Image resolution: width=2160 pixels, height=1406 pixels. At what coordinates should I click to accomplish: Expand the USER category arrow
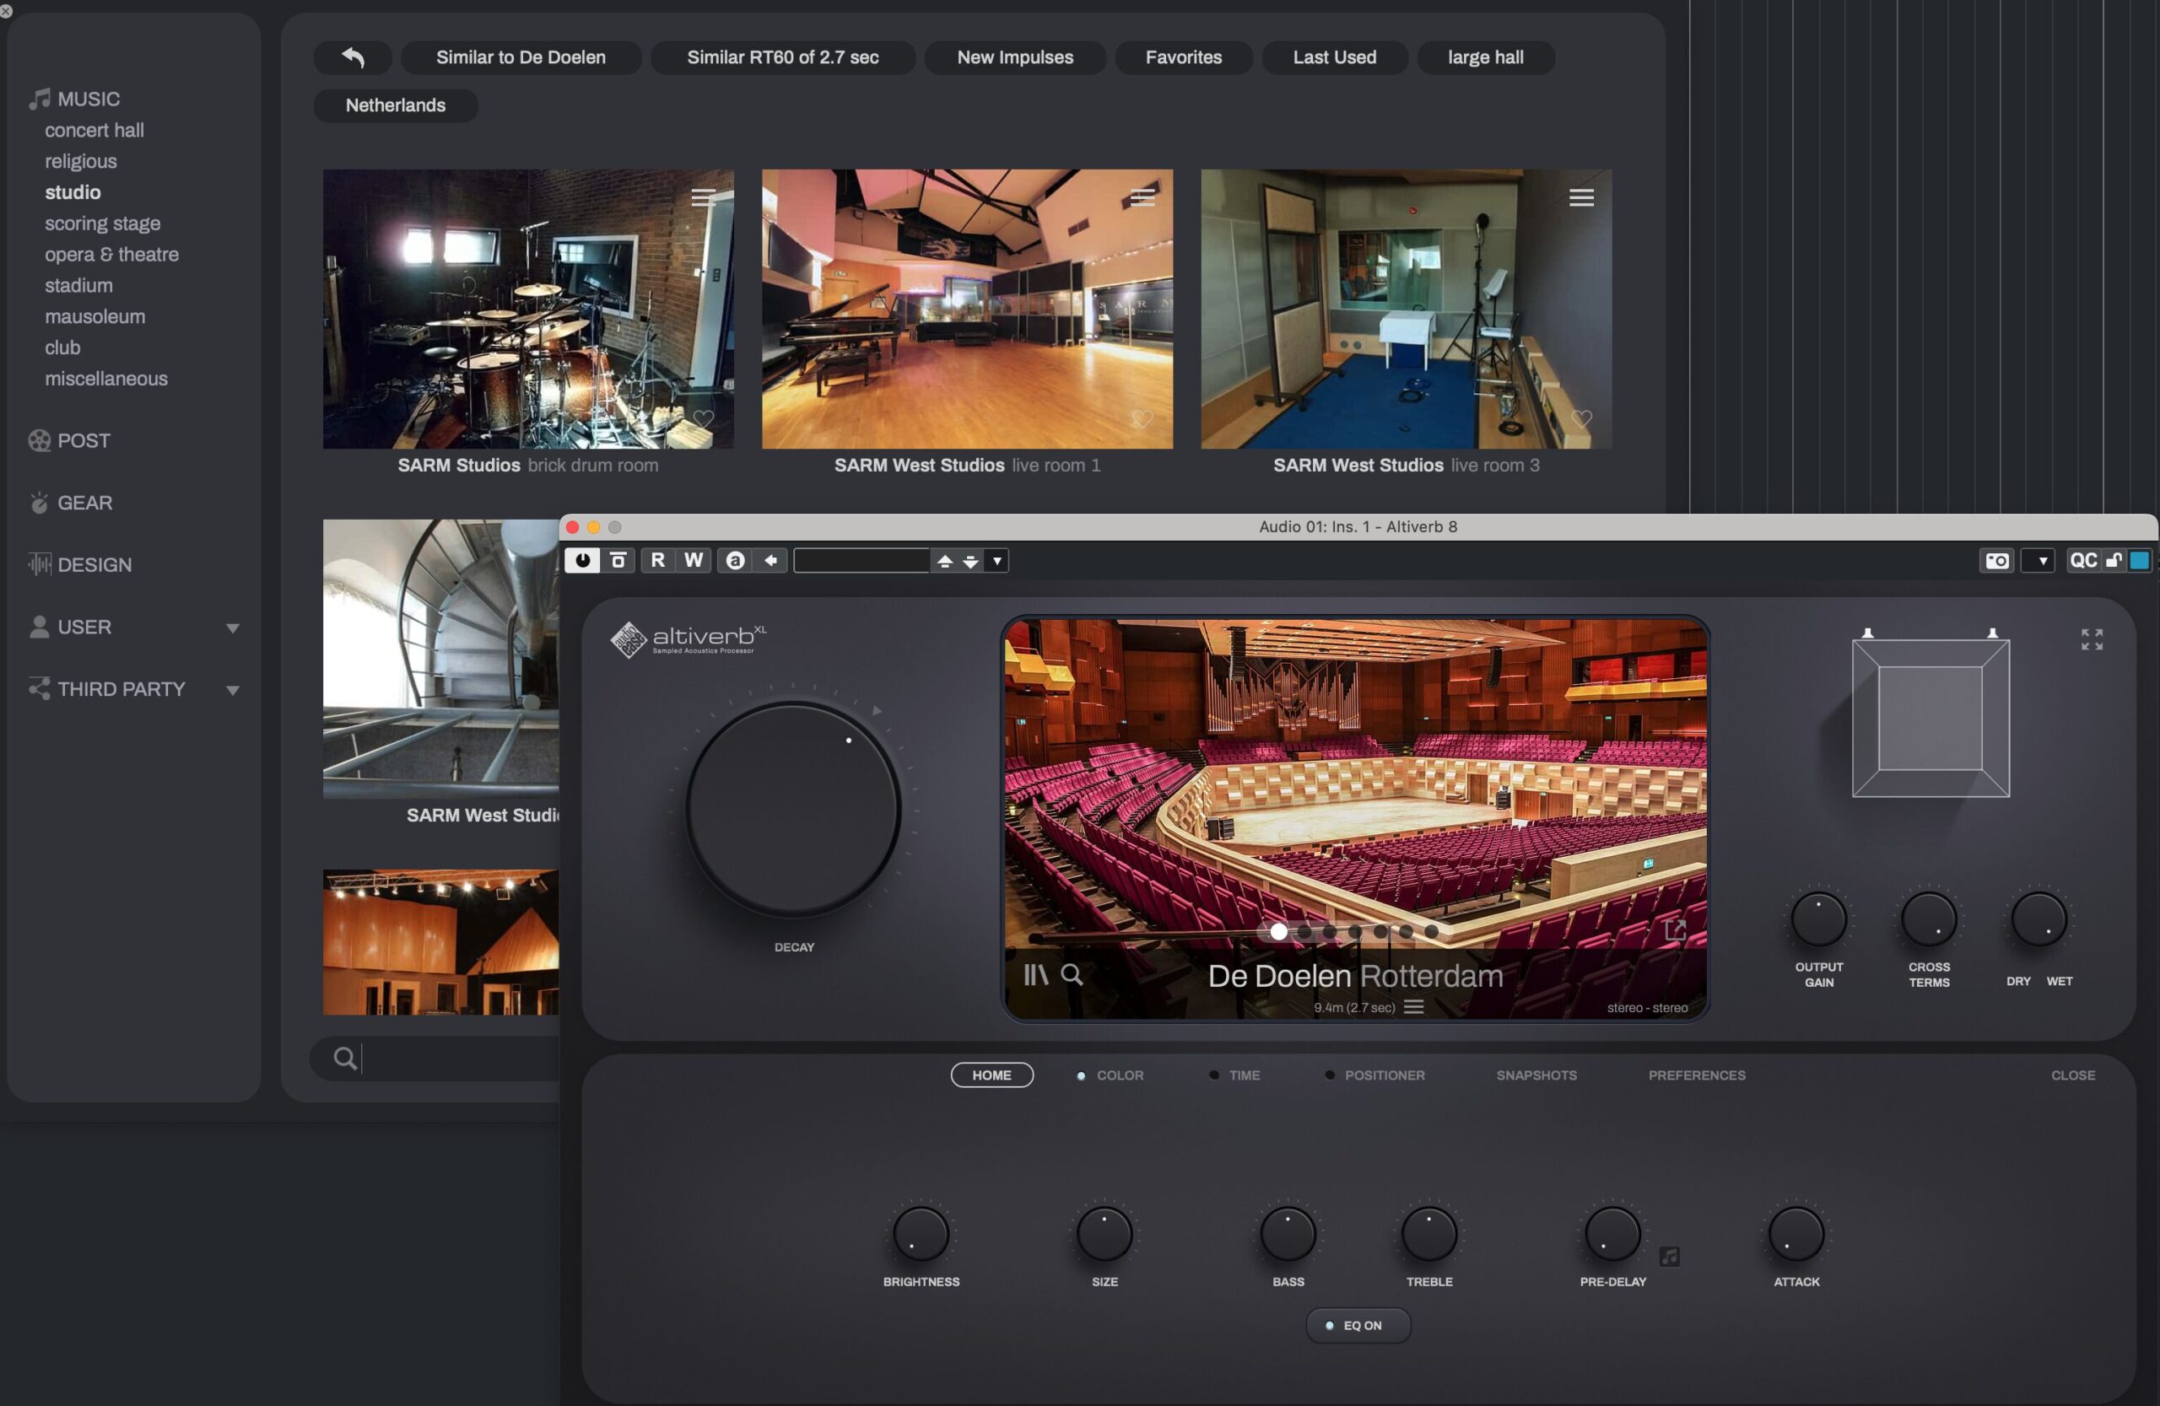tap(232, 628)
